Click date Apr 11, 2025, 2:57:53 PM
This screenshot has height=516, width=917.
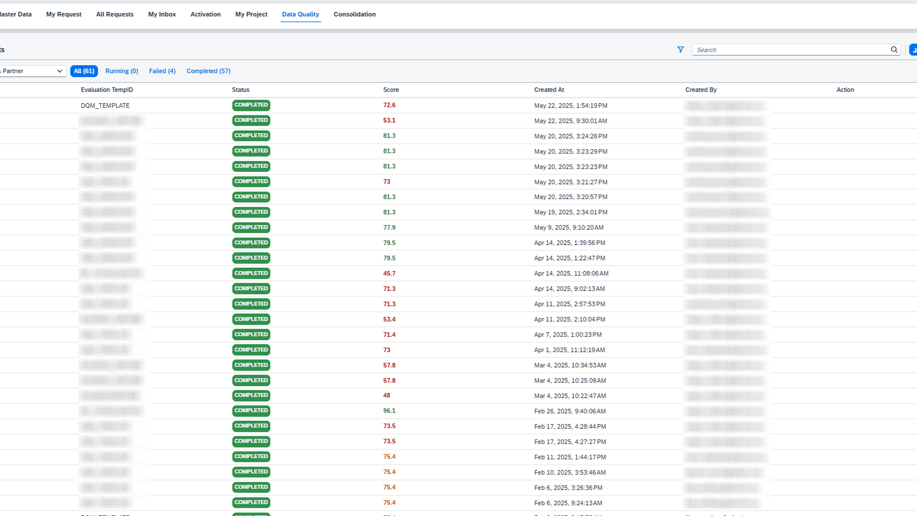pyautogui.click(x=570, y=304)
